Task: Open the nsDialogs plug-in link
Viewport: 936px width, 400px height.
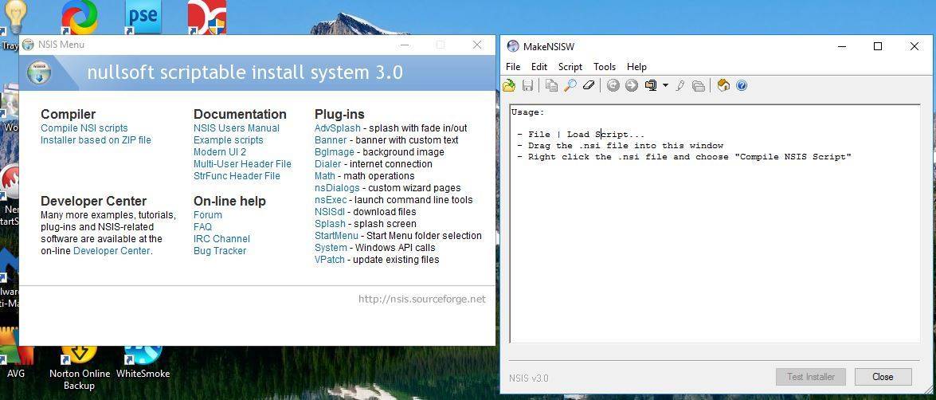Action: [x=337, y=187]
